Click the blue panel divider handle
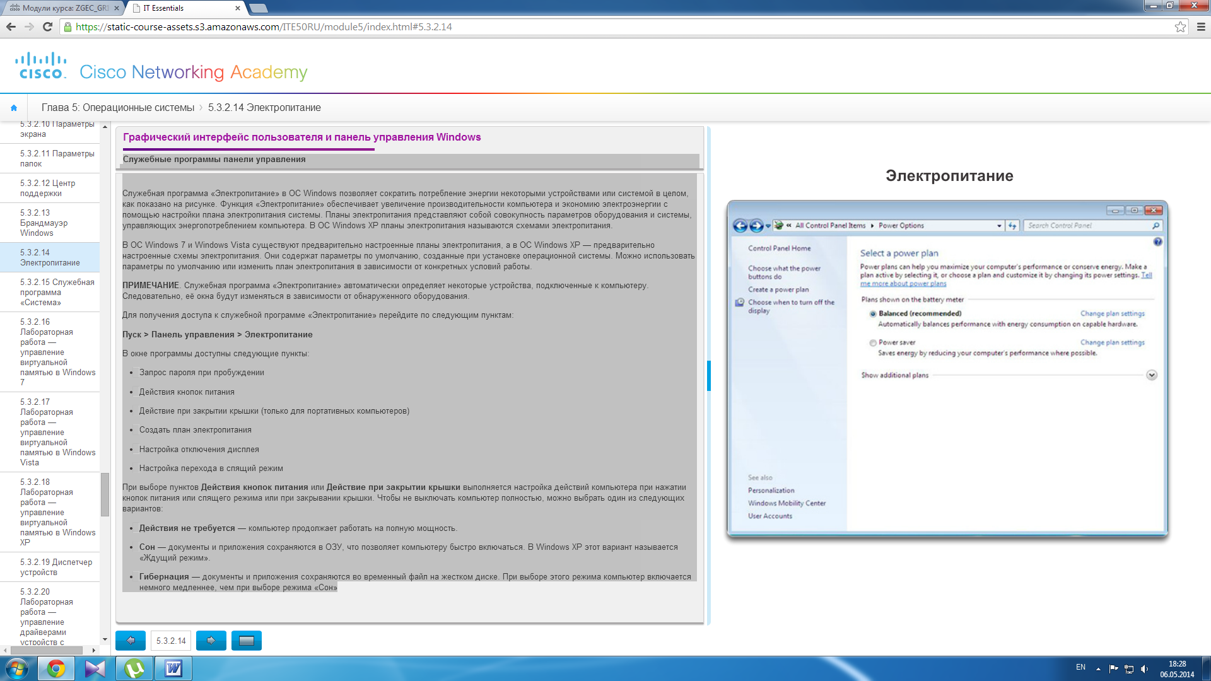 pyautogui.click(x=709, y=376)
